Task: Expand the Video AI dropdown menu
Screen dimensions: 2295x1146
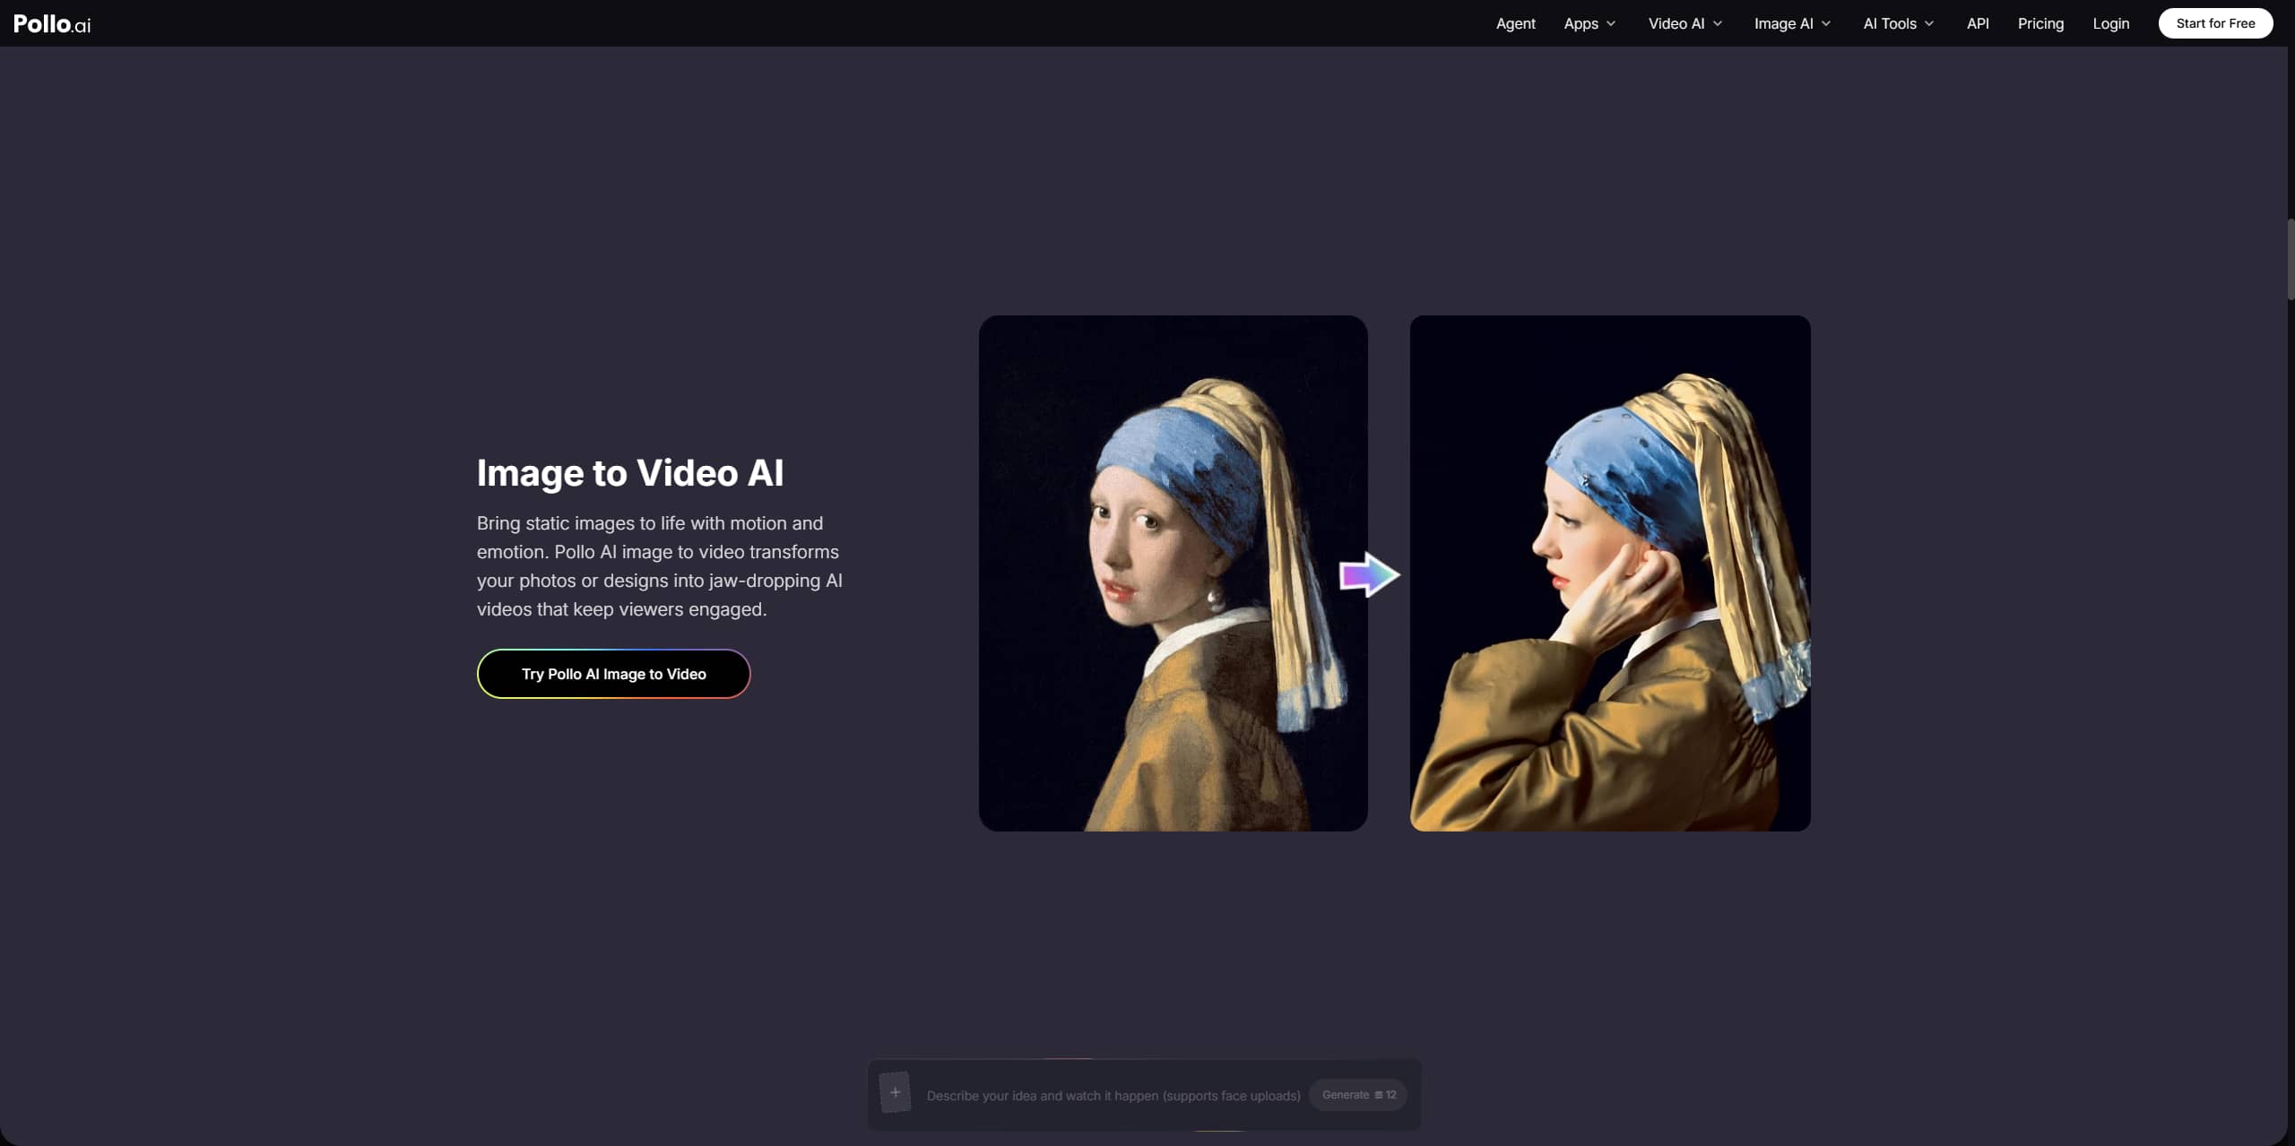Action: (x=1684, y=23)
